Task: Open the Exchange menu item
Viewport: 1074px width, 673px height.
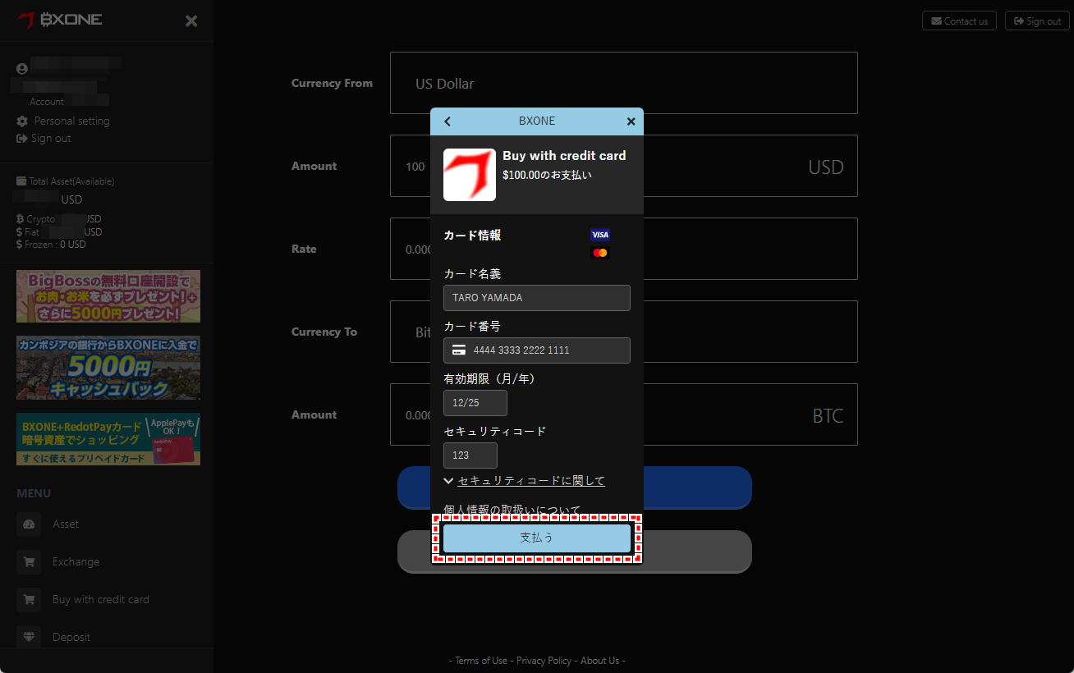Action: click(76, 562)
